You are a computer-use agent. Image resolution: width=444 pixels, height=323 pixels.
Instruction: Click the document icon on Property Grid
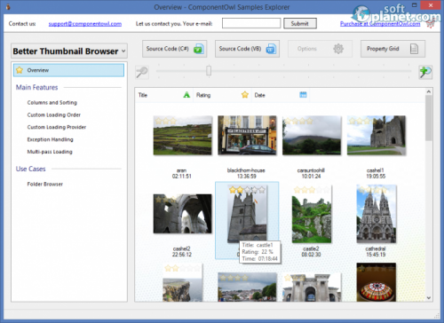[414, 49]
